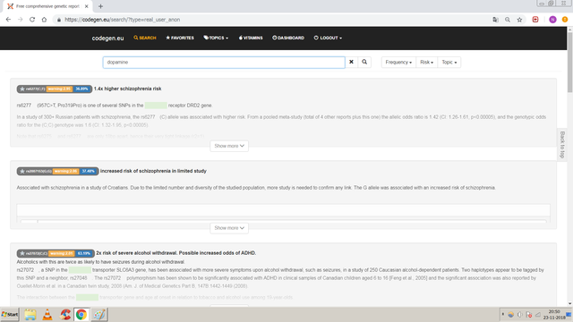Expand the TOPICS navigation dropdown
Screen dimensions: 573x322
click(216, 38)
